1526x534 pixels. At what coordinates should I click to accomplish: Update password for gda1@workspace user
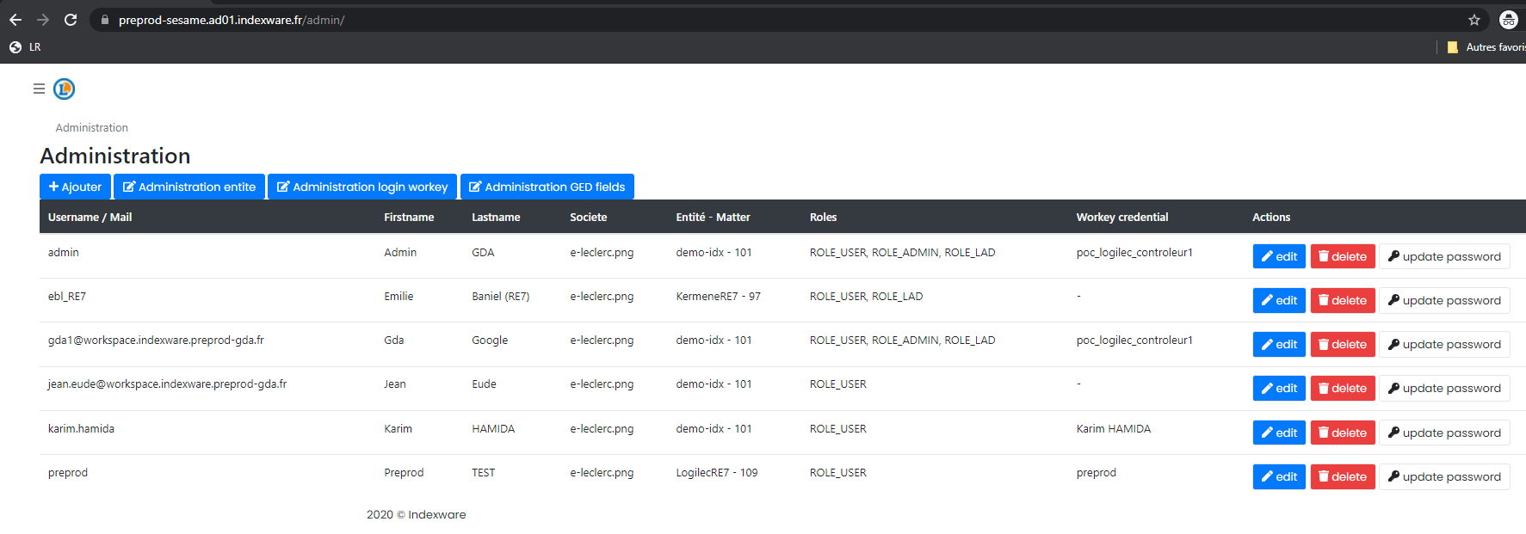[1444, 344]
